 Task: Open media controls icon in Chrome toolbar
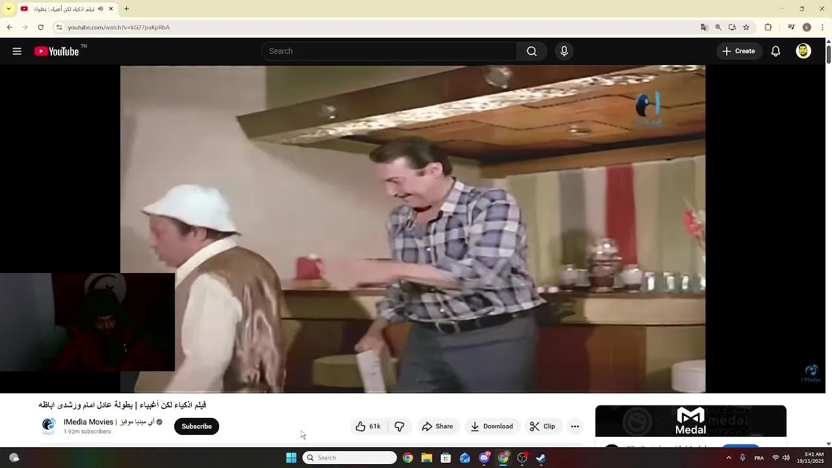point(791,27)
